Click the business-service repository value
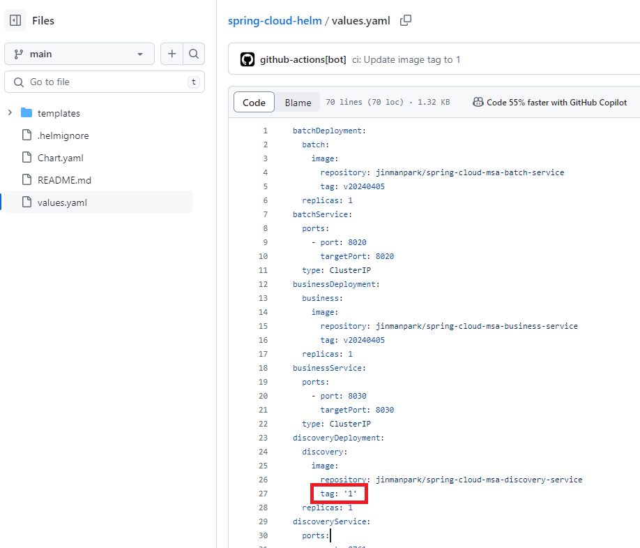The height and width of the screenshot is (548, 640). (477, 326)
